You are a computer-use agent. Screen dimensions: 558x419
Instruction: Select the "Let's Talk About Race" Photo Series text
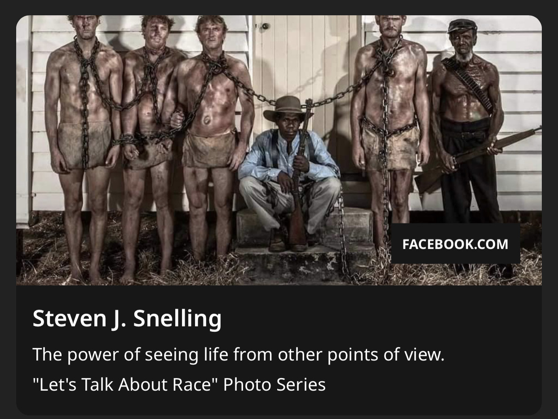click(x=179, y=384)
